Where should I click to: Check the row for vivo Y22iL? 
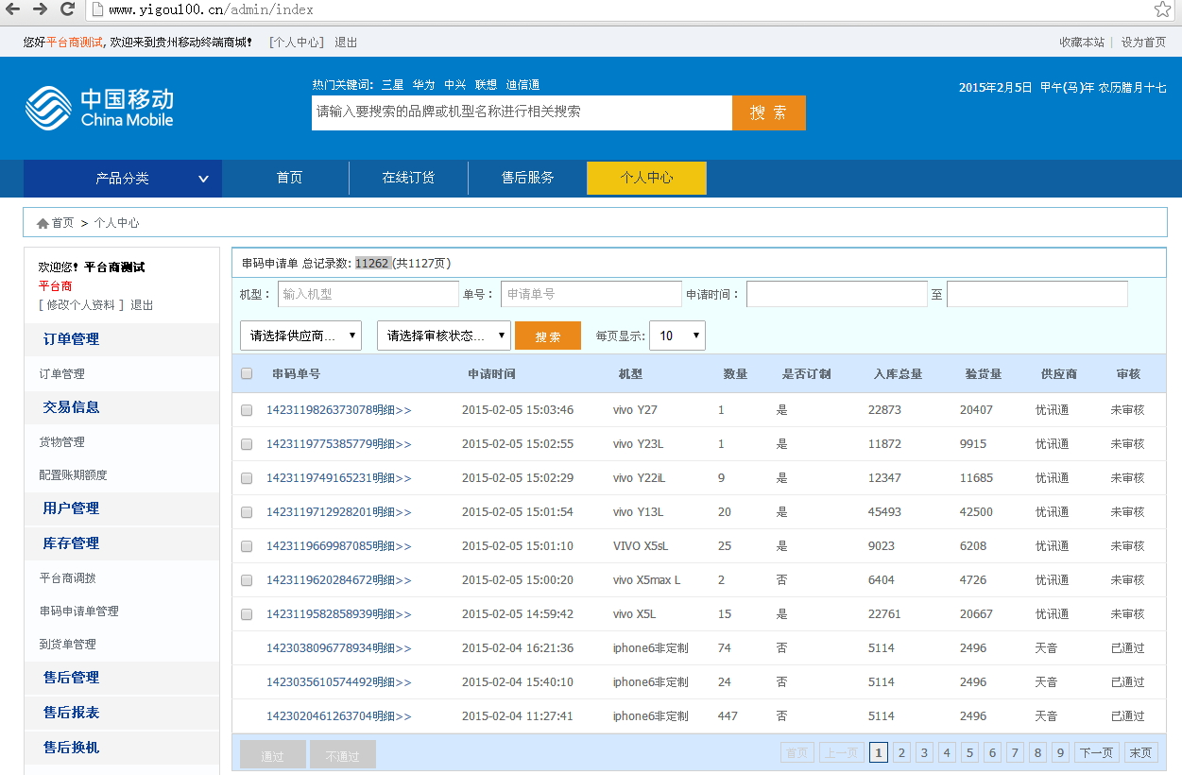click(x=247, y=478)
